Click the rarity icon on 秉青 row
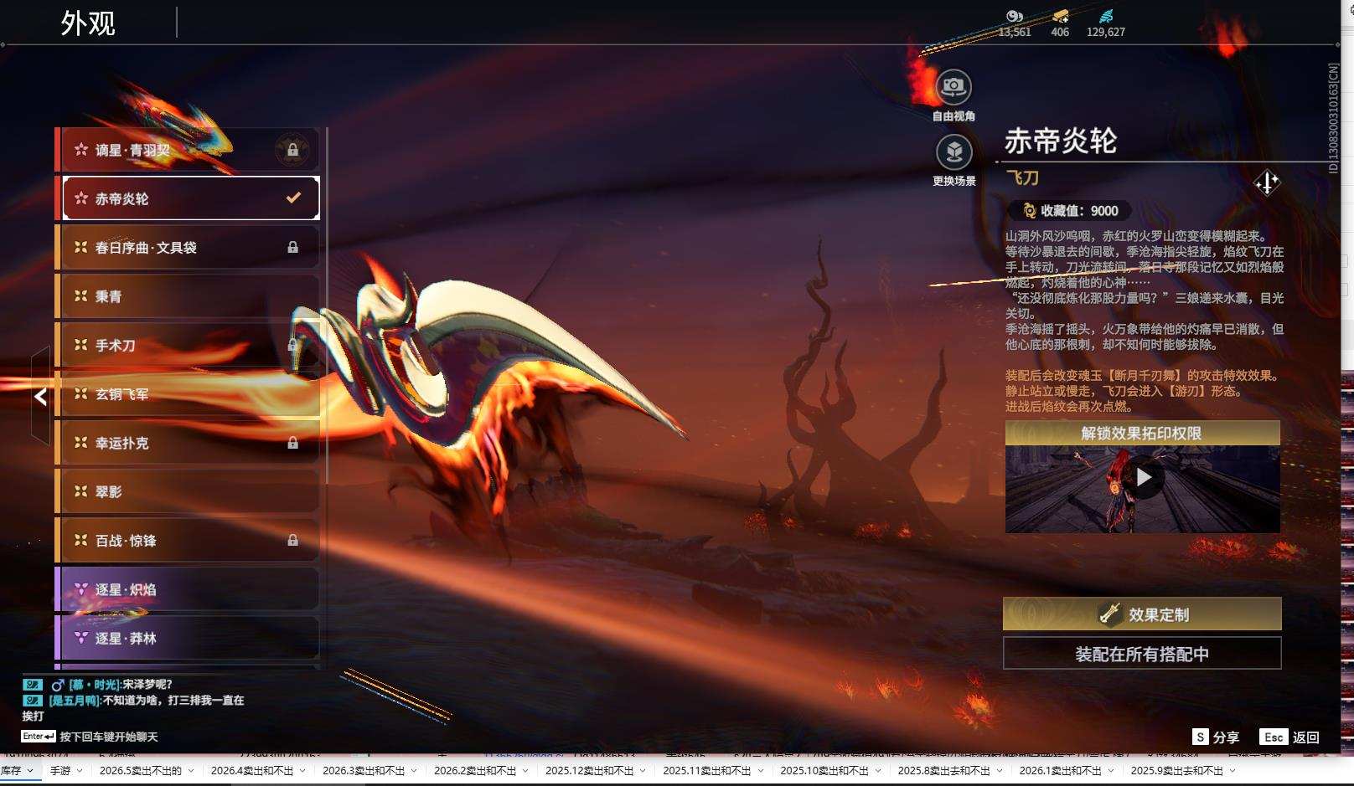 pyautogui.click(x=81, y=295)
